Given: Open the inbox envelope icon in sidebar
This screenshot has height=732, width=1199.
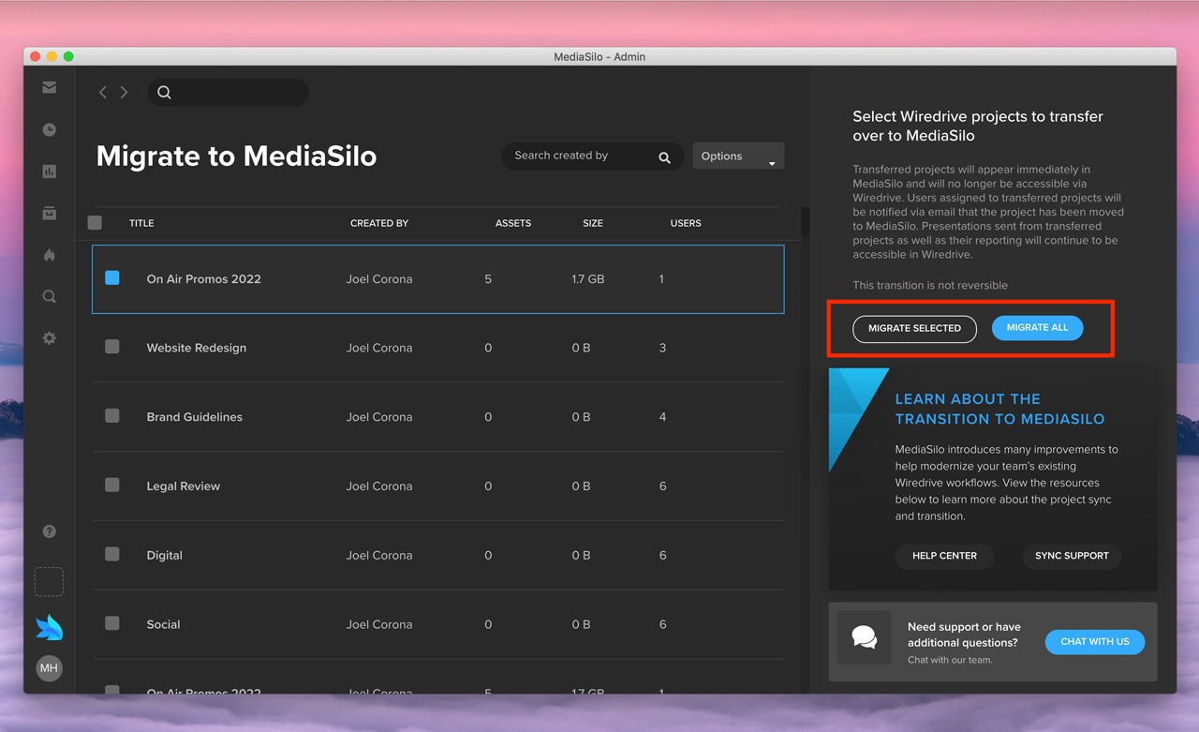Looking at the screenshot, I should coord(50,88).
